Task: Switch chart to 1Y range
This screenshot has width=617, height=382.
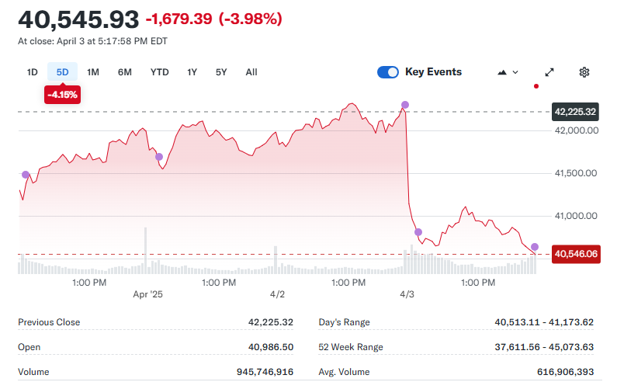Action: point(192,72)
